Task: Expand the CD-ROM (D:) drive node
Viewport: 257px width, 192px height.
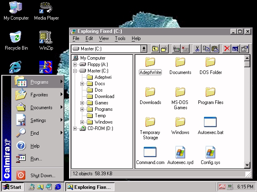Action: tap(75, 128)
